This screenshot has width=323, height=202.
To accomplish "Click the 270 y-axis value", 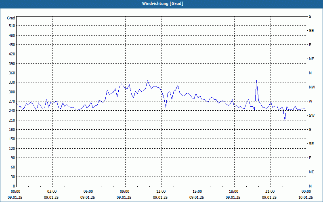I will point(12,101).
